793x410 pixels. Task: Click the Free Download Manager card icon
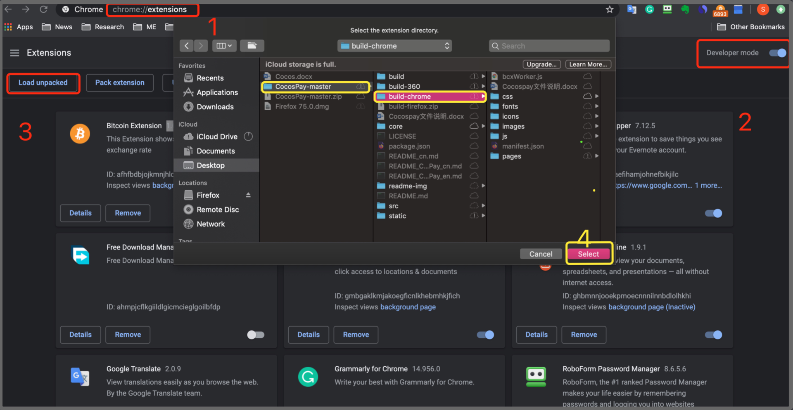coord(81,255)
